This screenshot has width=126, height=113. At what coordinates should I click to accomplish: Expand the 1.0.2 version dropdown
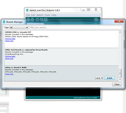coord(99,78)
